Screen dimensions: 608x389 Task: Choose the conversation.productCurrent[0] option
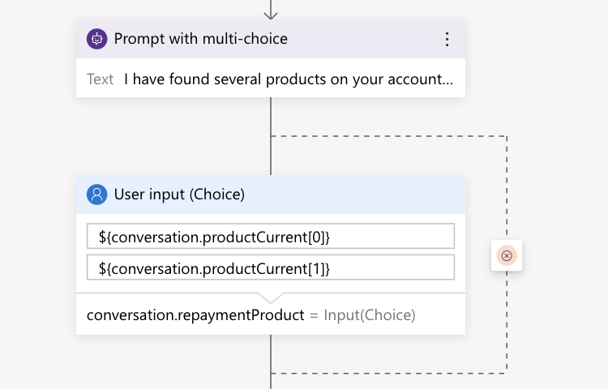tap(271, 236)
